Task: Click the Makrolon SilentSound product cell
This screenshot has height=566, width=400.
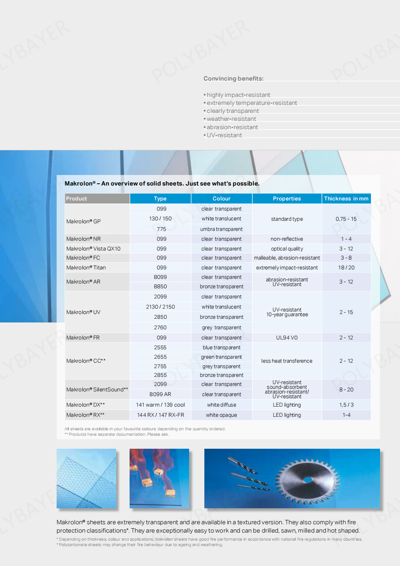Action: (x=97, y=390)
